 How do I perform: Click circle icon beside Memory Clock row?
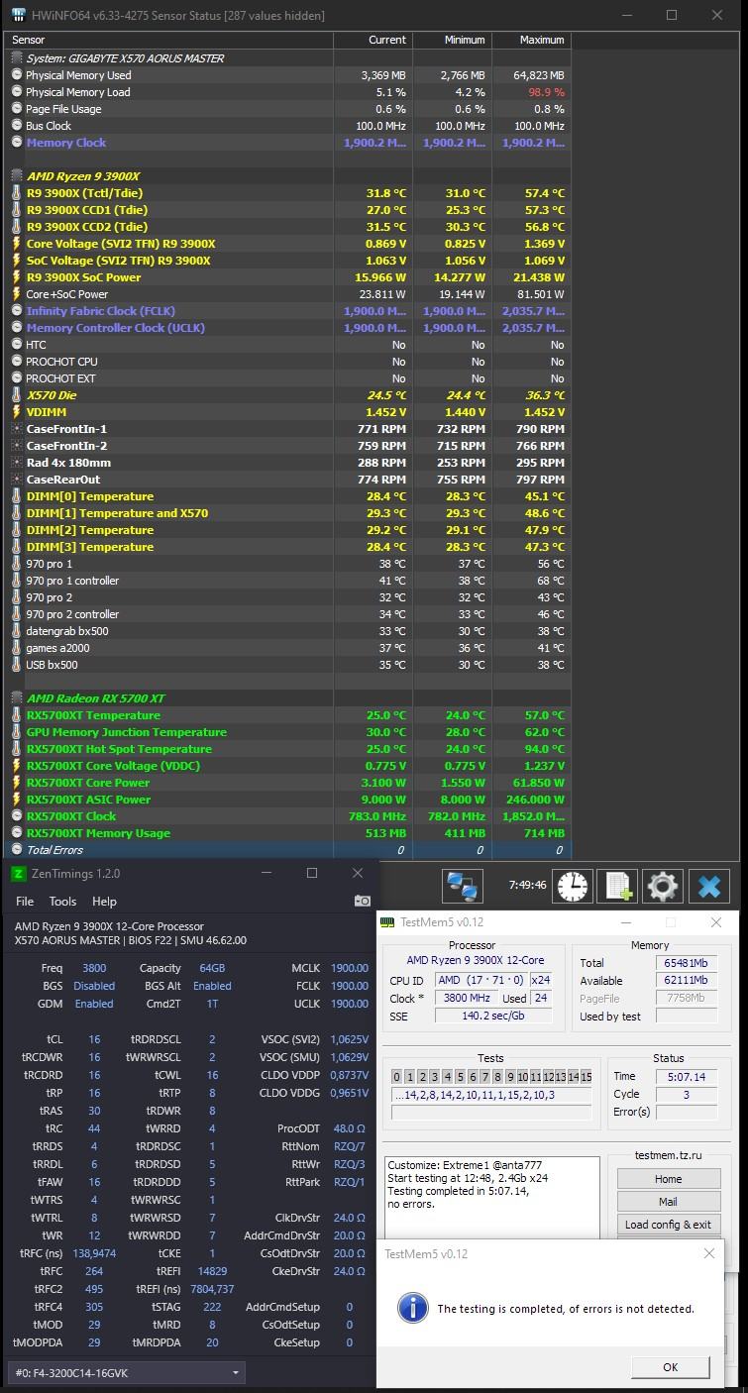pos(16,143)
